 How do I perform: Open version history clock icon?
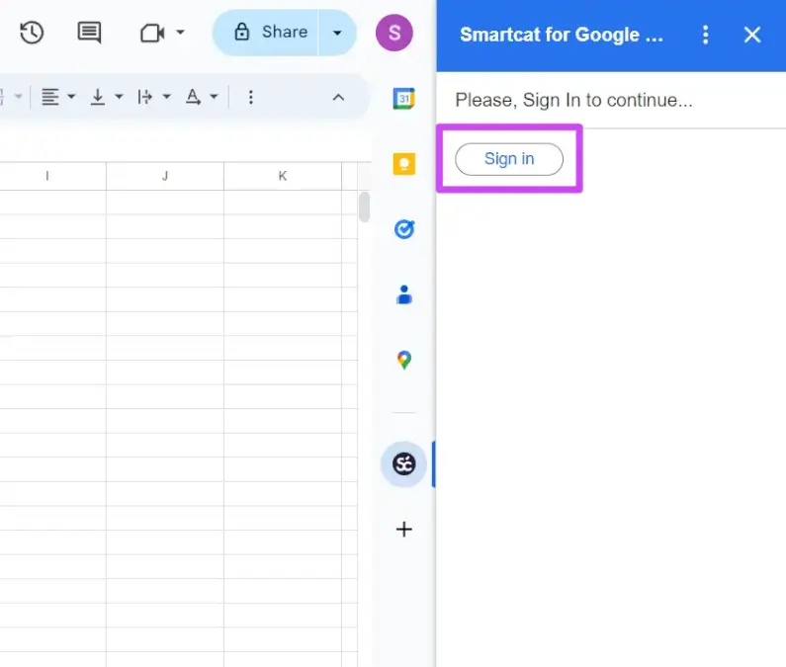click(32, 33)
